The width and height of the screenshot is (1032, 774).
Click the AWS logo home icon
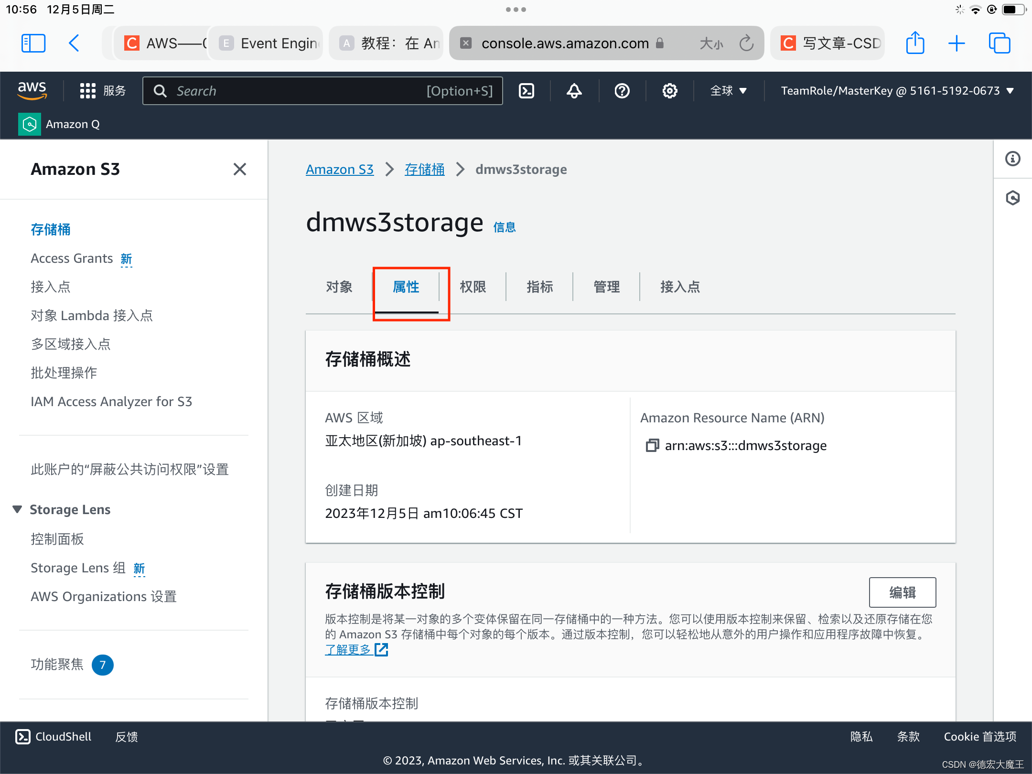click(32, 90)
